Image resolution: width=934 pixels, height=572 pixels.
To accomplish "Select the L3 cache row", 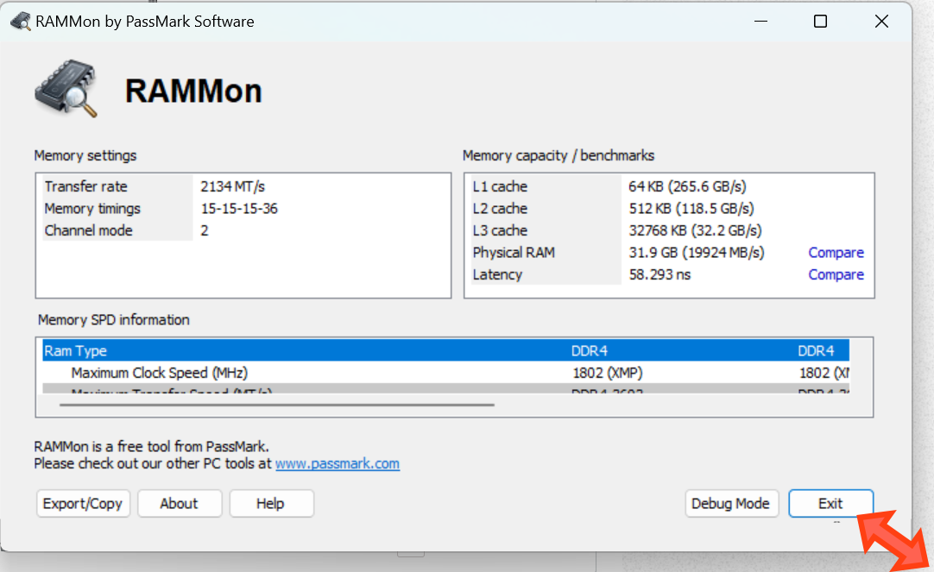I will 667,230.
